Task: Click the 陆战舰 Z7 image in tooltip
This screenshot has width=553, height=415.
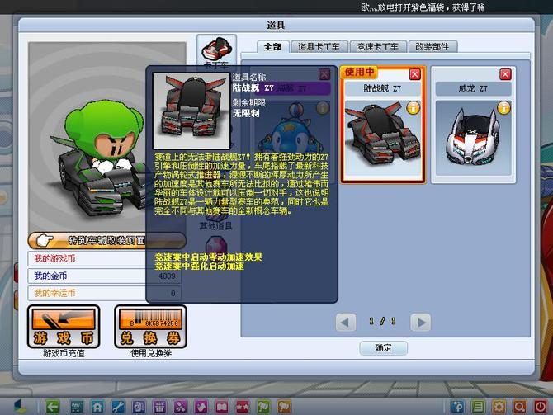Action: (x=191, y=111)
